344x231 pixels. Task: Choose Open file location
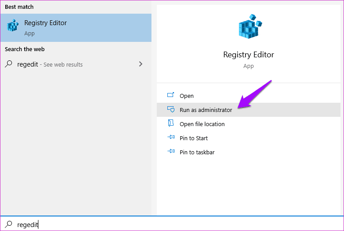(248, 124)
